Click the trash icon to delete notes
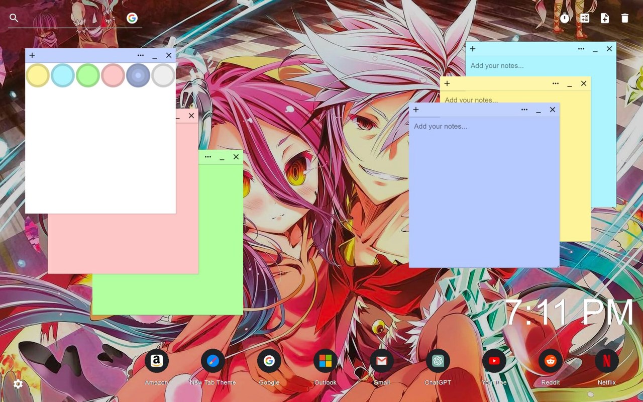The image size is (643, 402). coord(625,18)
